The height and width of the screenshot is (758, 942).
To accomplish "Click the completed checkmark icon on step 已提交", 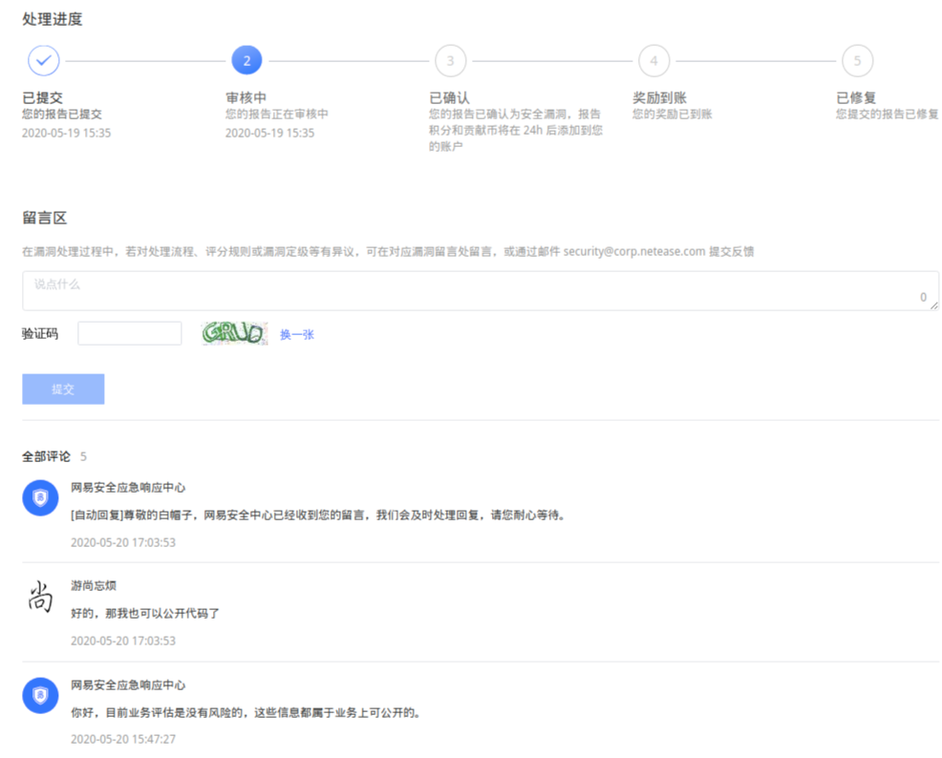I will click(x=43, y=59).
